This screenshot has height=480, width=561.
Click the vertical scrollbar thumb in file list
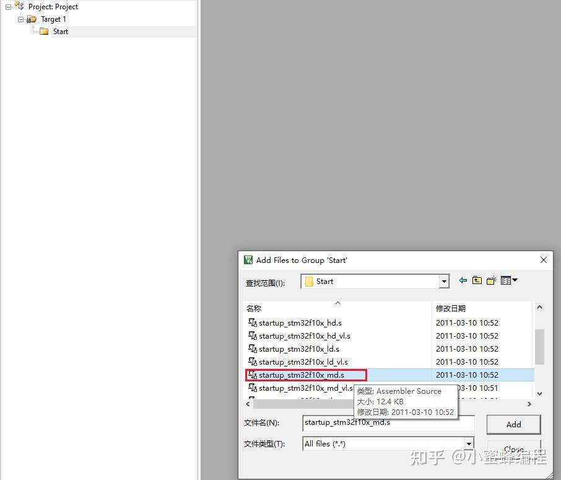pos(539,347)
